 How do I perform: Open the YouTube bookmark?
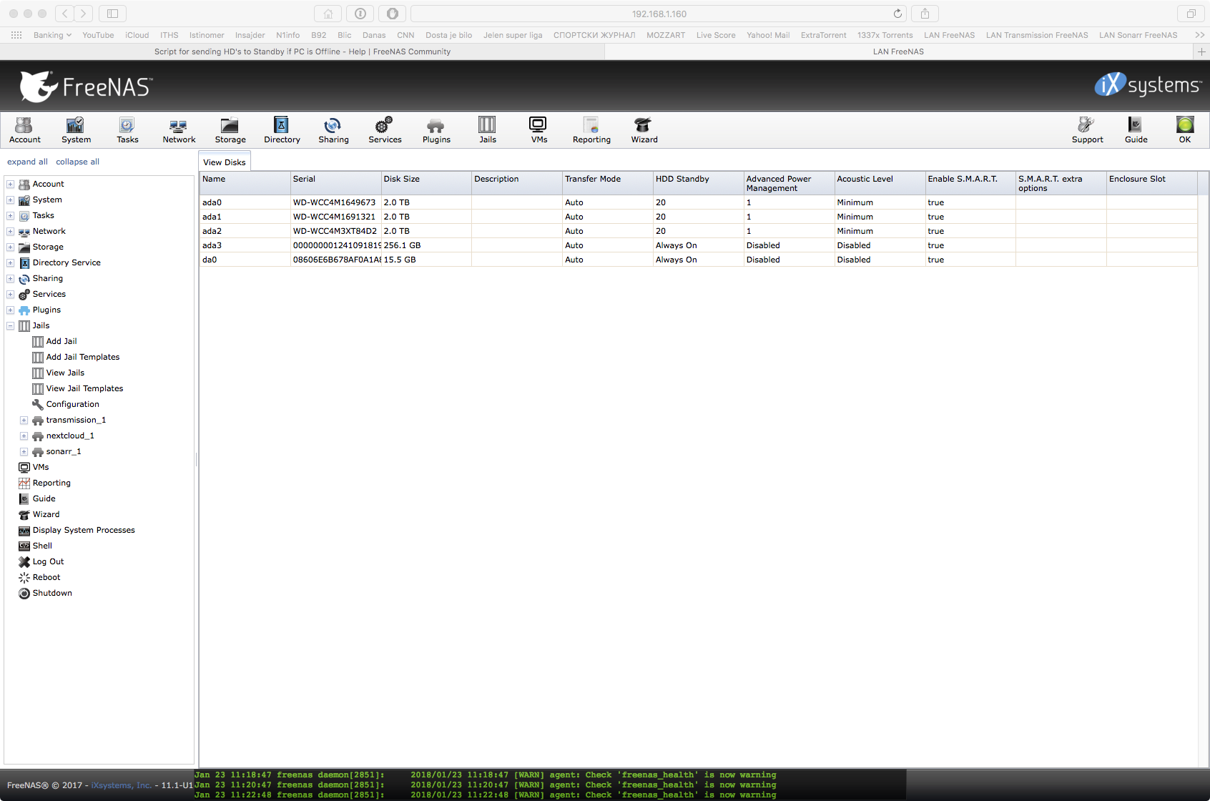(98, 35)
